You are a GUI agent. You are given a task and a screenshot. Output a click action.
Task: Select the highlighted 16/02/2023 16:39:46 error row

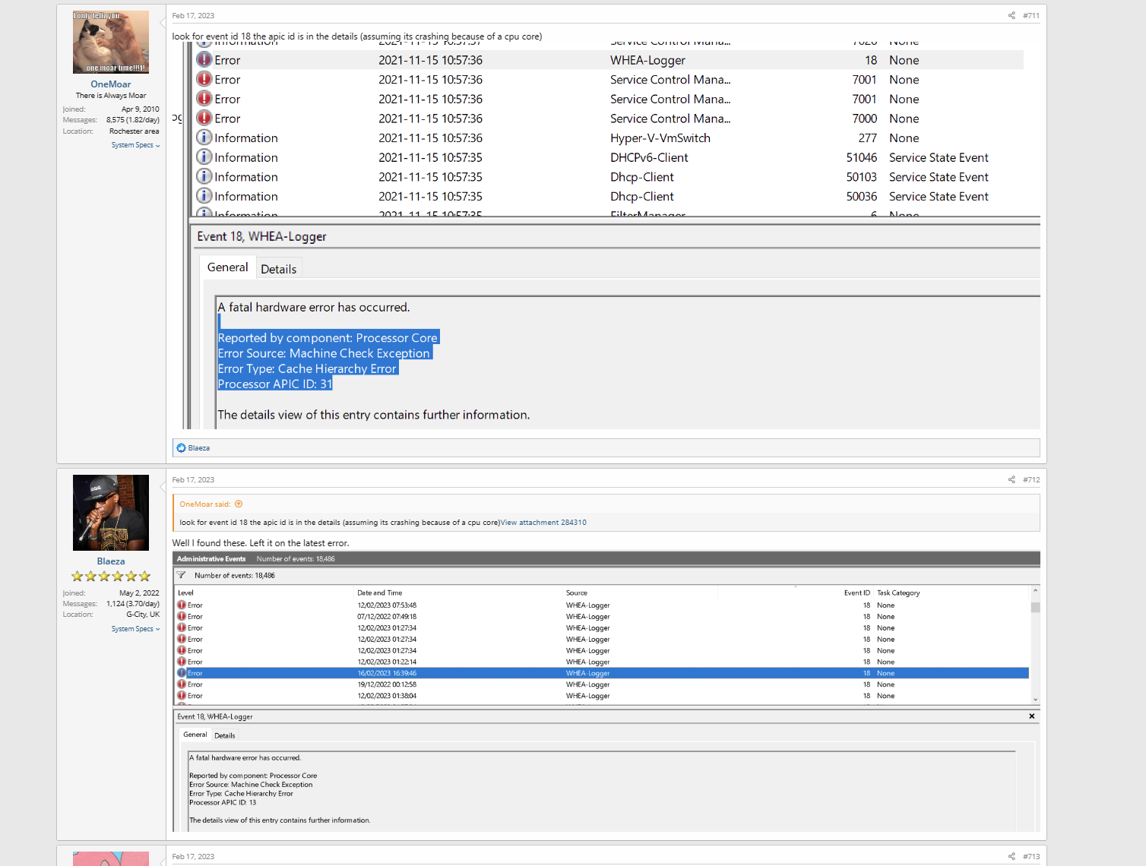coord(602,673)
